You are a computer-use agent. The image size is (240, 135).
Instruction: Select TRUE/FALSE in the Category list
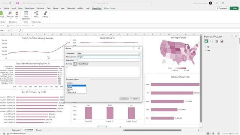coord(76,92)
